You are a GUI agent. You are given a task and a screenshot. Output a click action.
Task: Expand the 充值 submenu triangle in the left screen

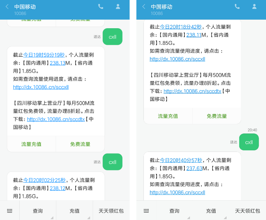tap(89, 218)
